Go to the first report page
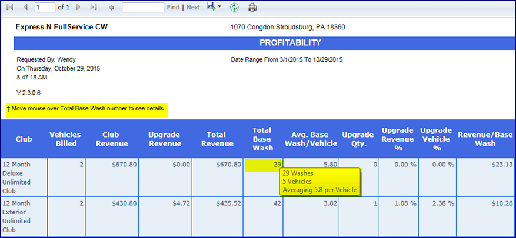The width and height of the screenshot is (516, 238). (10, 8)
